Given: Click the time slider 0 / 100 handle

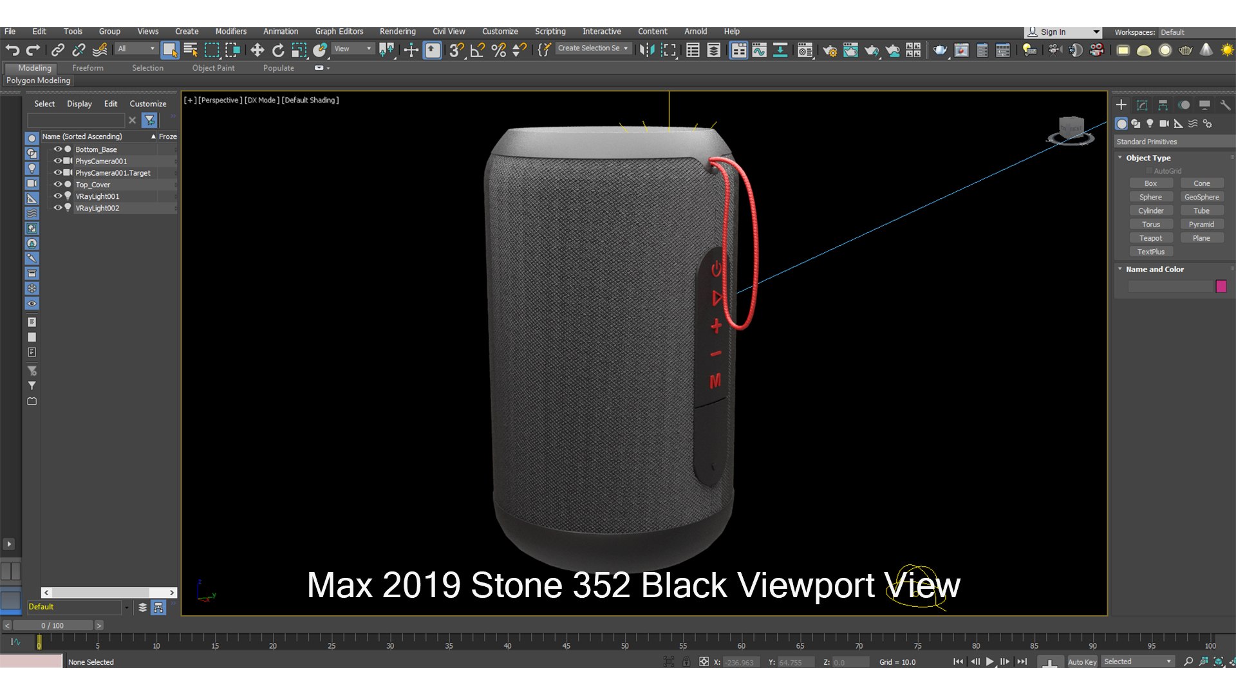Looking at the screenshot, I should pyautogui.click(x=53, y=625).
